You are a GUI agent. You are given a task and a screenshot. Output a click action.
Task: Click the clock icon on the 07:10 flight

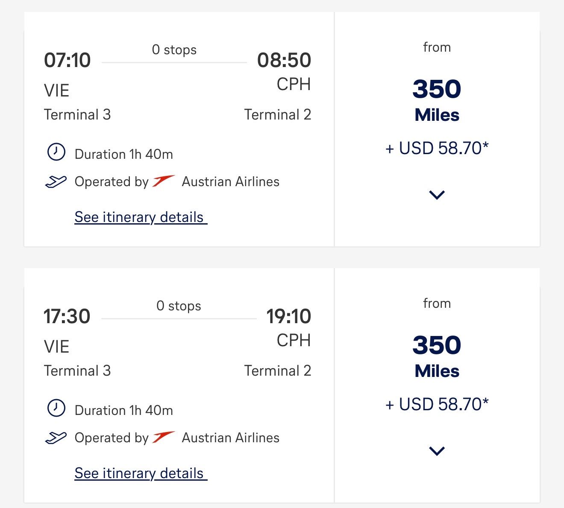(x=56, y=152)
